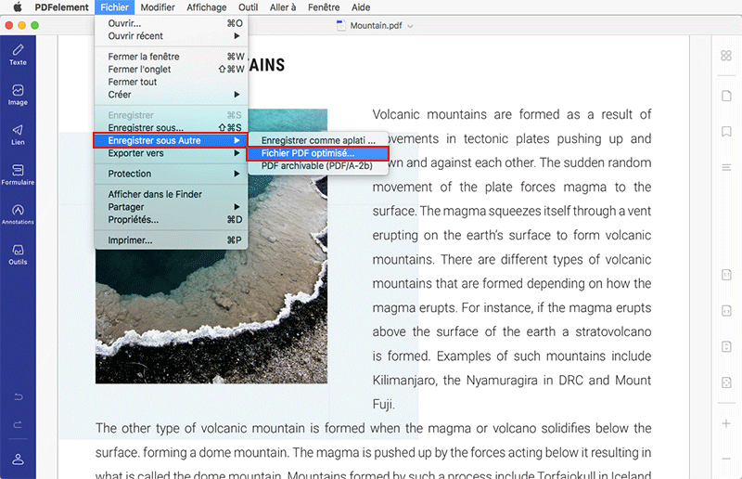The height and width of the screenshot is (479, 742).
Task: Open the Annotations tool in sidebar
Action: (18, 214)
